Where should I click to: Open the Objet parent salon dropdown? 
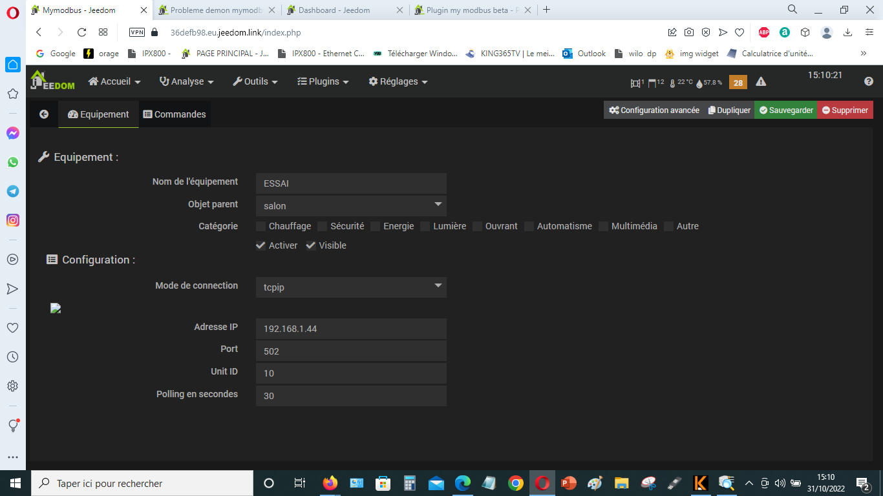351,205
